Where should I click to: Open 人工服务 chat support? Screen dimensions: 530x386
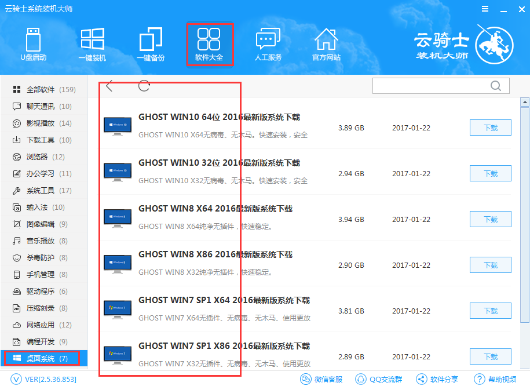click(x=268, y=45)
